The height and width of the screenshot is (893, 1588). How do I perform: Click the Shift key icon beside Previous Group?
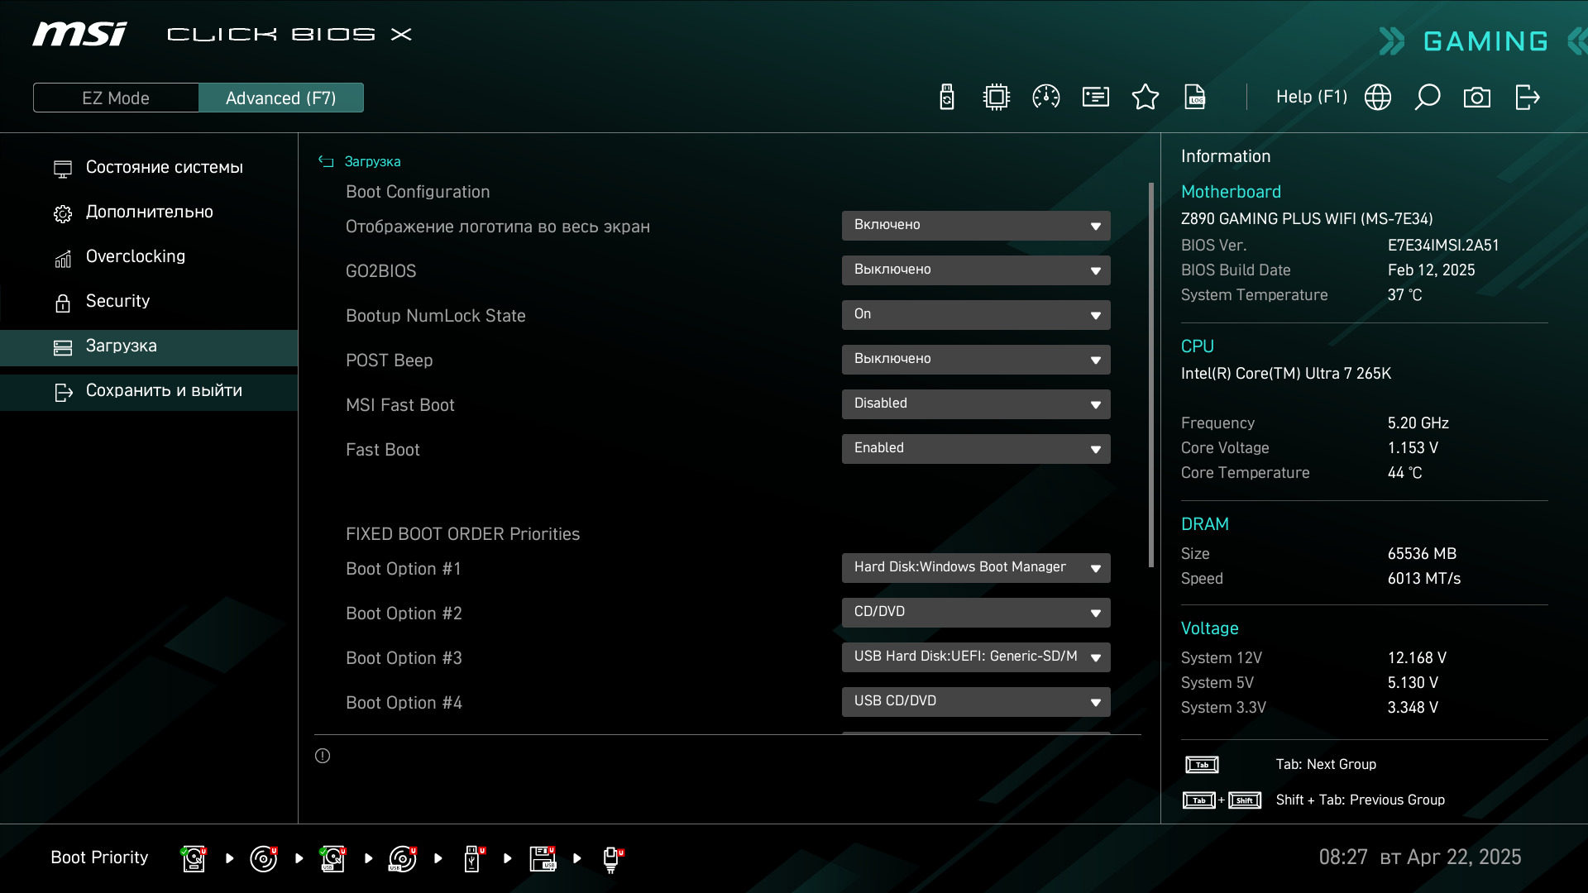coord(1245,800)
